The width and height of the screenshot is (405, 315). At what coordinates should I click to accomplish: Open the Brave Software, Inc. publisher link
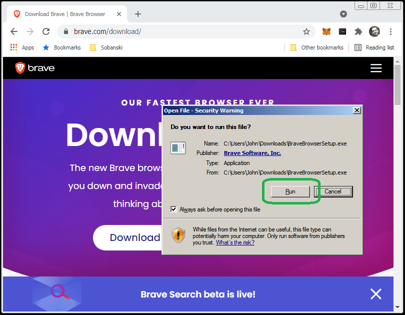click(252, 153)
